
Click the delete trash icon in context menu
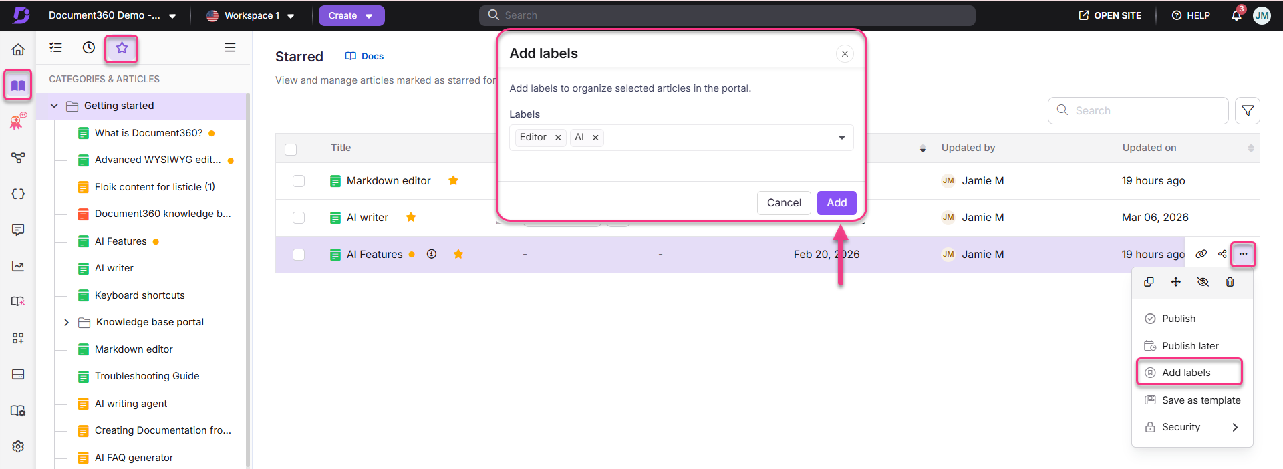coord(1230,282)
